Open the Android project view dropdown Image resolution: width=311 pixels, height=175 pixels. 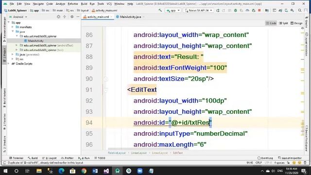pos(18,17)
